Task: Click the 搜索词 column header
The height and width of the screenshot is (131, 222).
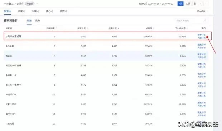Action: click(x=9, y=28)
